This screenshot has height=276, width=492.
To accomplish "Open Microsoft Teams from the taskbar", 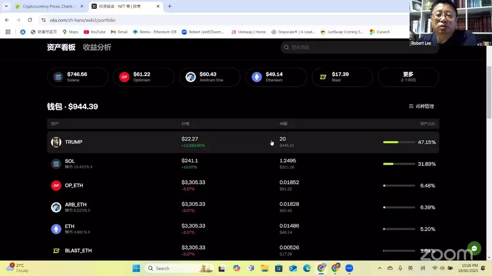I will [x=251, y=268].
